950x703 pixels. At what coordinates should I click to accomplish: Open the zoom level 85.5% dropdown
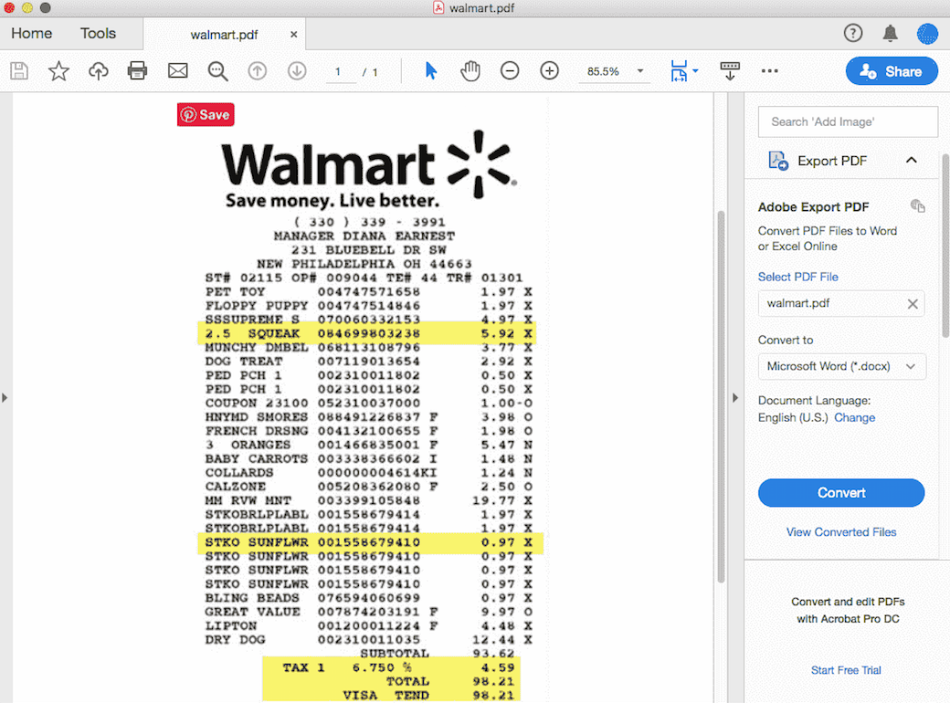pyautogui.click(x=639, y=71)
